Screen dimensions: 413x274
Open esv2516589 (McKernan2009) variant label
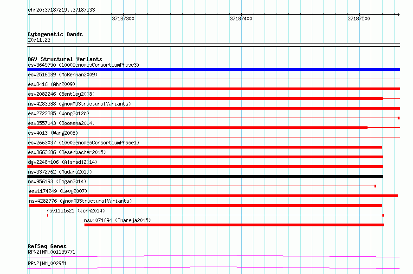(63, 75)
